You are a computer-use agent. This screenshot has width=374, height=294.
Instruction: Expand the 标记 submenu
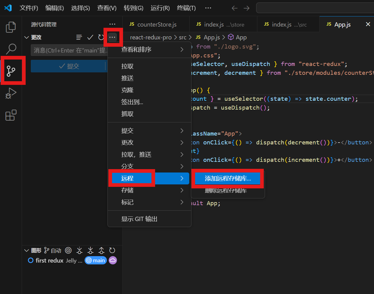149,202
